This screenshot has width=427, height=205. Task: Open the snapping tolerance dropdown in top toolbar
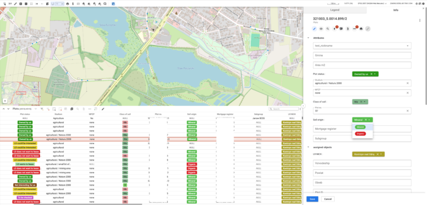(59, 4)
